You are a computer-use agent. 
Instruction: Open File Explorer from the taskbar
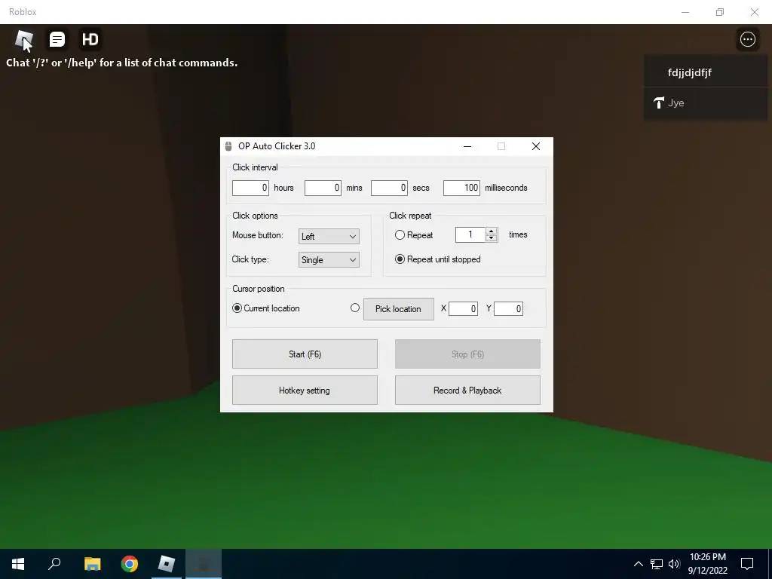[92, 564]
